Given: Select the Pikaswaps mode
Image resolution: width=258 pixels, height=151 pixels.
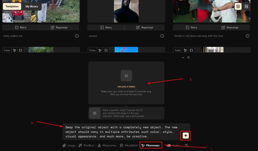Looking at the screenshot, I should point(150,145).
